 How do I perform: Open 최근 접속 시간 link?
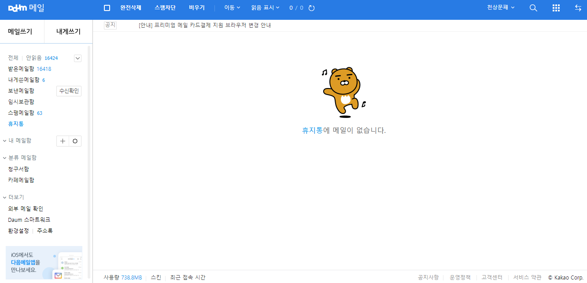click(x=188, y=278)
